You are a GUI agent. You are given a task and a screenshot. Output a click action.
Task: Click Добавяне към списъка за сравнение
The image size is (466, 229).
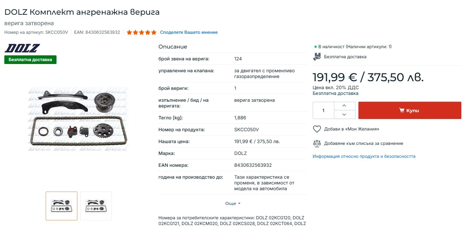(x=363, y=143)
